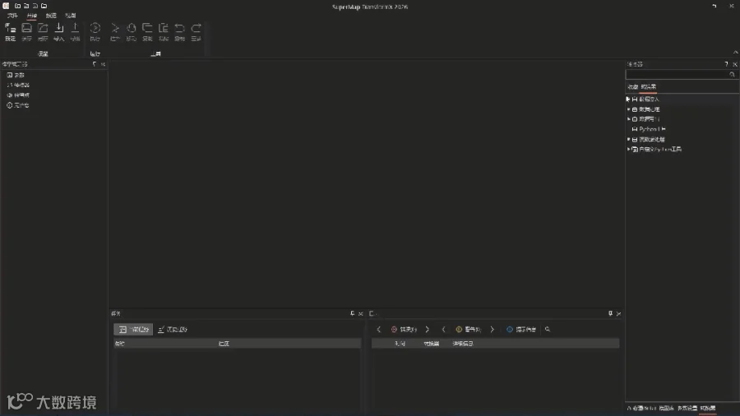Click the folder quick-access icon in title bar
The height and width of the screenshot is (416, 740).
click(44, 6)
